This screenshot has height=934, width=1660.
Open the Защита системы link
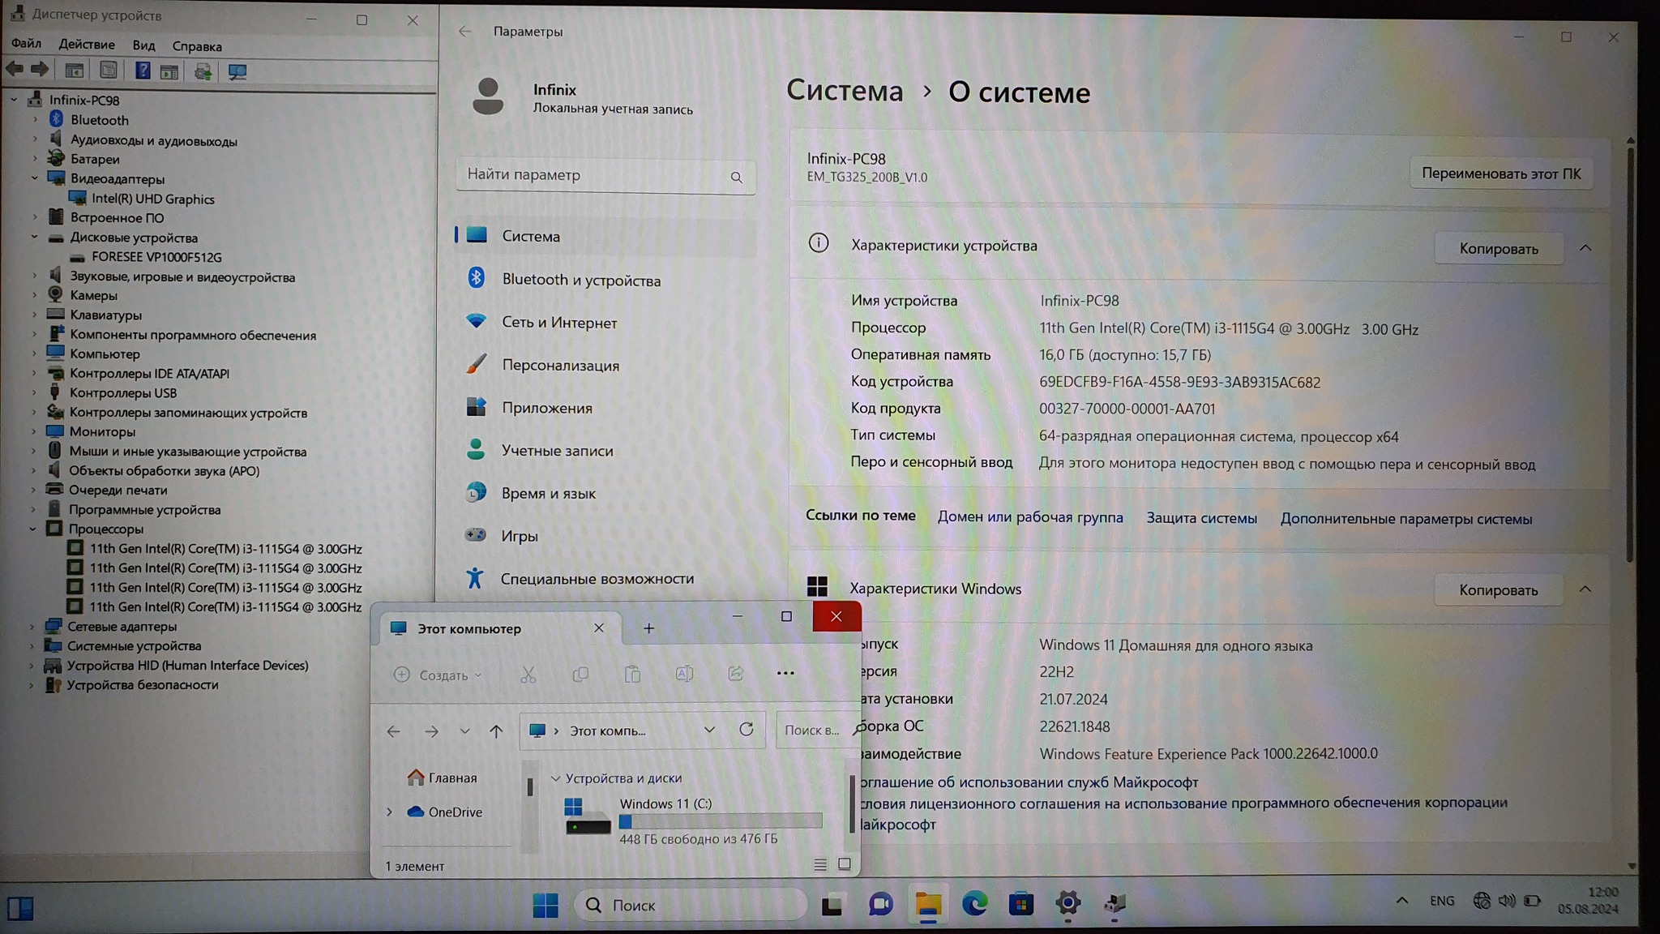[1200, 518]
